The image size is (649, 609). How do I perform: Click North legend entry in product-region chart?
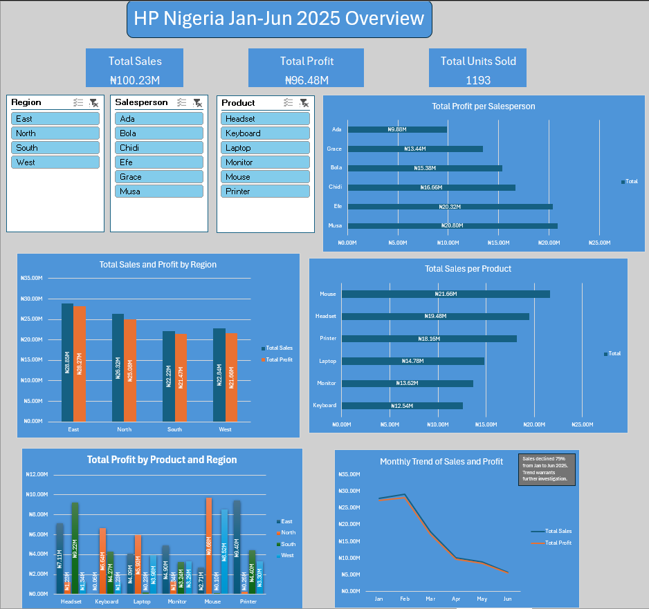(x=286, y=532)
